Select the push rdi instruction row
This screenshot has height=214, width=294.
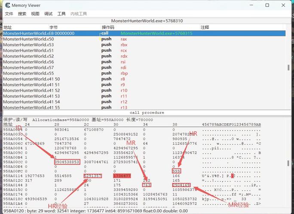click(144, 68)
